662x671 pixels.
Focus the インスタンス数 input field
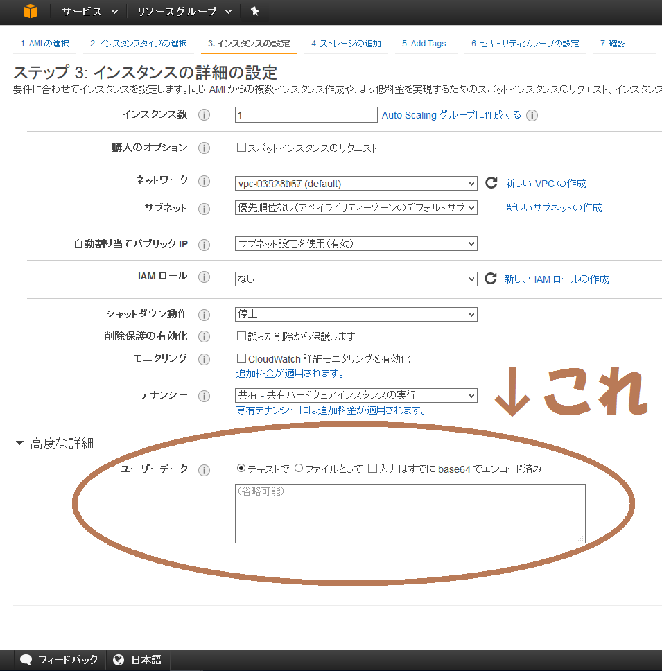pyautogui.click(x=306, y=114)
